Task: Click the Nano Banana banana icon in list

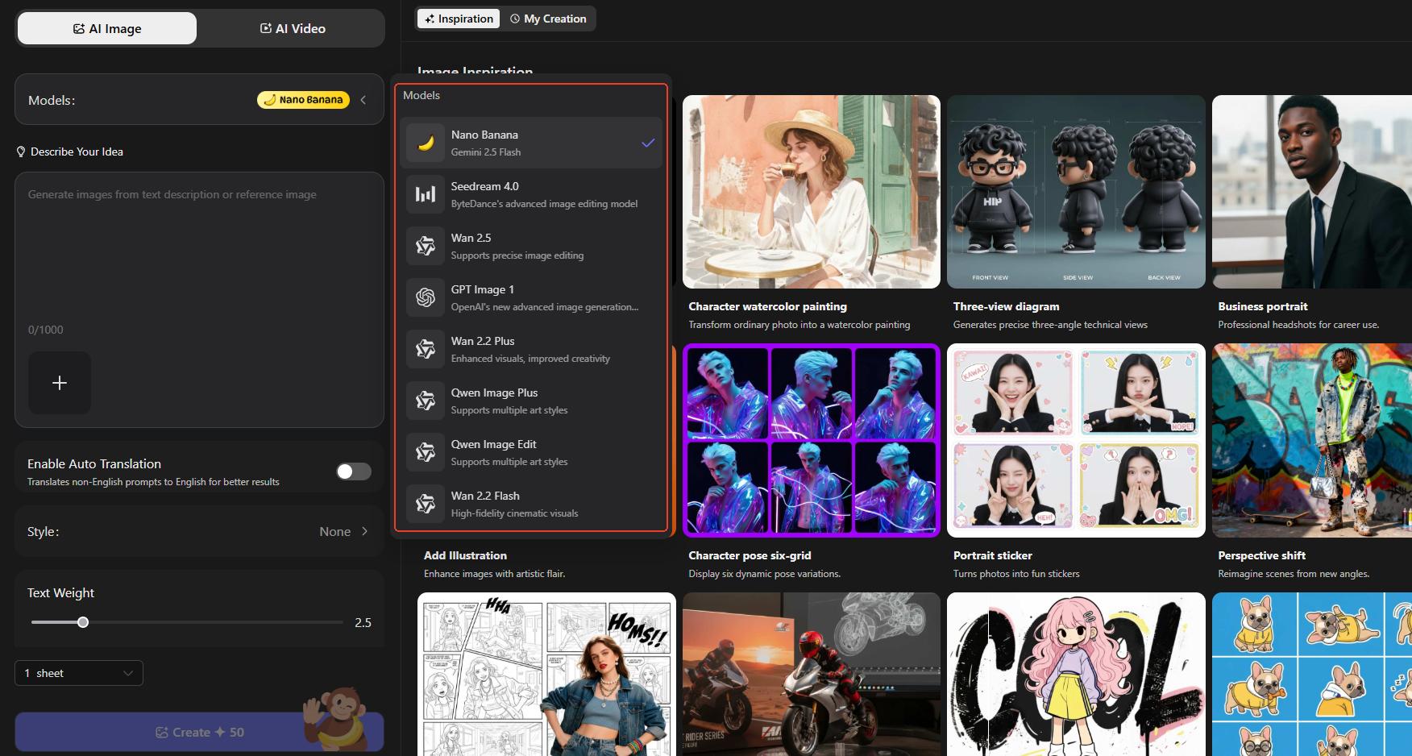Action: (x=426, y=143)
